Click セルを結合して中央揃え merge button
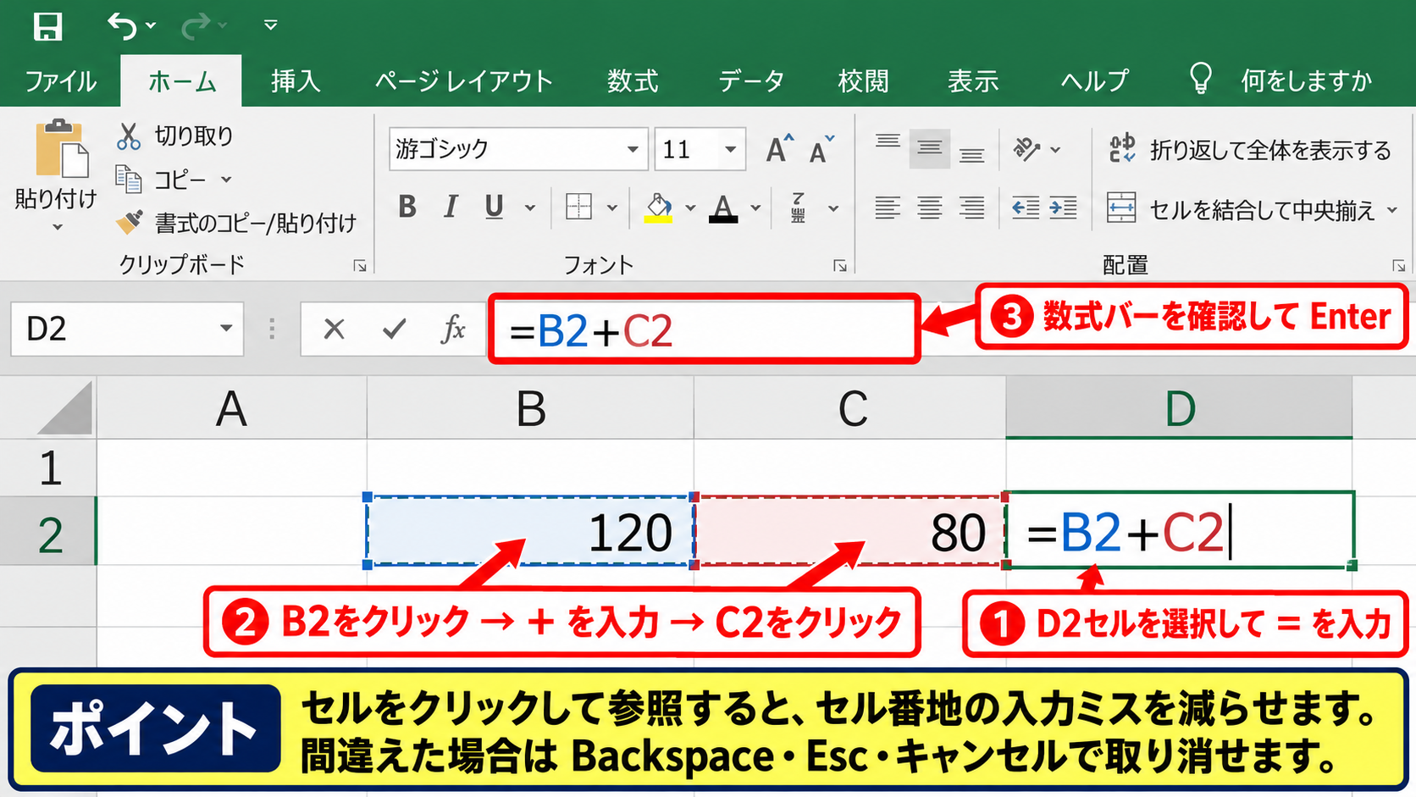The width and height of the screenshot is (1416, 797). (1242, 208)
